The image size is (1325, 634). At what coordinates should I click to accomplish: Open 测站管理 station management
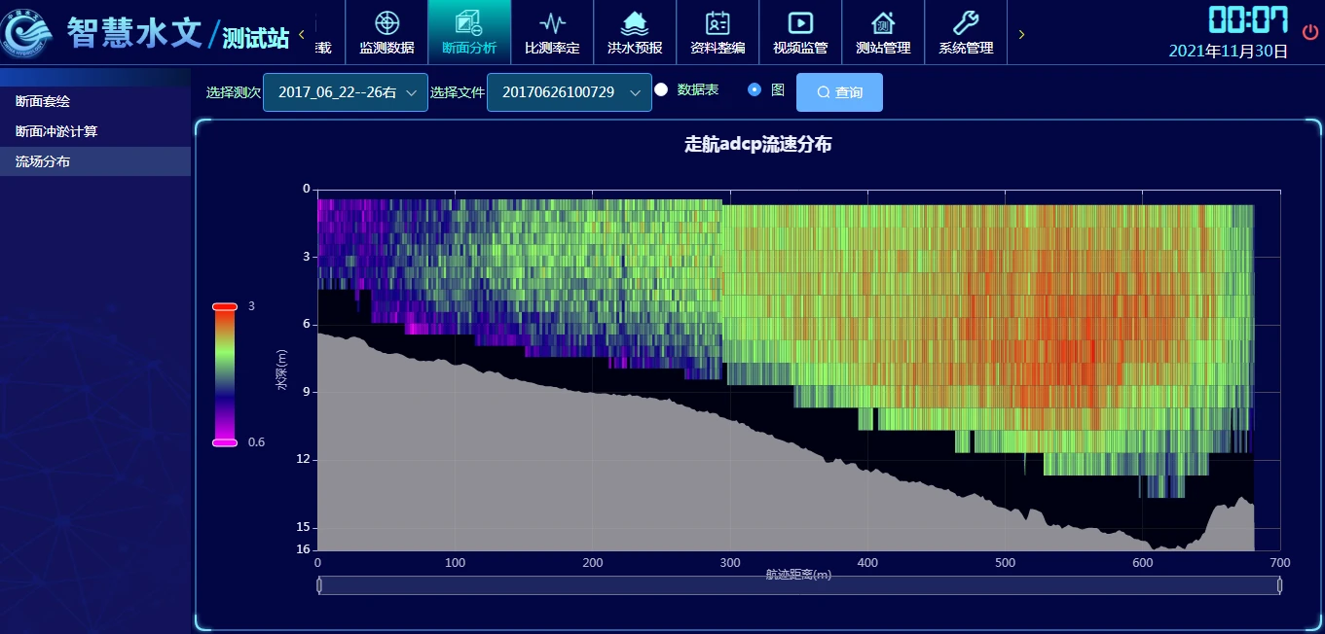[x=883, y=32]
